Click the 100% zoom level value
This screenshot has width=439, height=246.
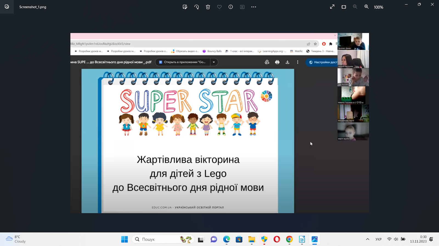coord(379,7)
